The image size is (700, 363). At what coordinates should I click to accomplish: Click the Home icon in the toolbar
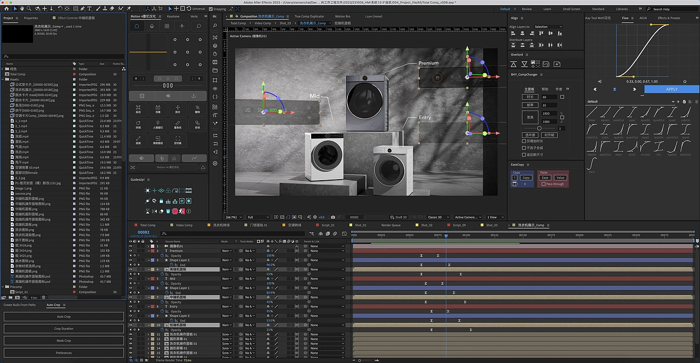click(5, 9)
